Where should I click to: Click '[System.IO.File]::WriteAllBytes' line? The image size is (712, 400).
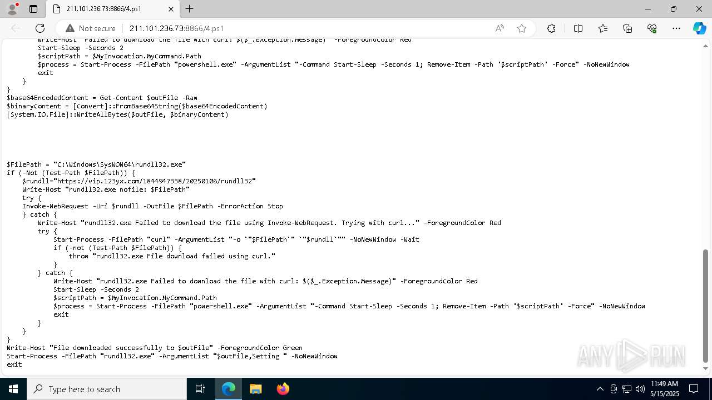click(x=117, y=114)
